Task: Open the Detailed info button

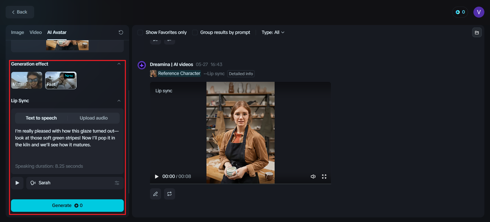Action: coord(241,74)
